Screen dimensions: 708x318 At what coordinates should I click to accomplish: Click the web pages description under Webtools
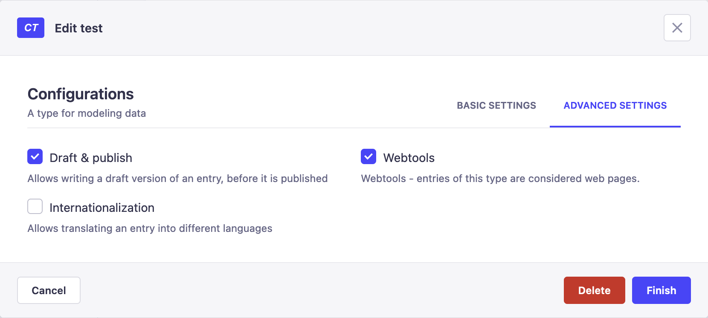point(500,179)
